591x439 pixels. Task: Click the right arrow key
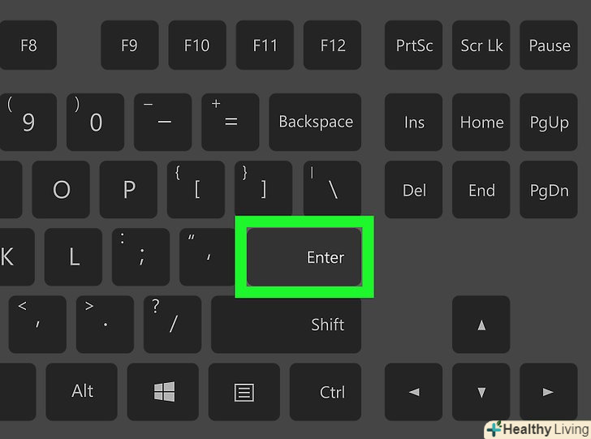coord(549,391)
